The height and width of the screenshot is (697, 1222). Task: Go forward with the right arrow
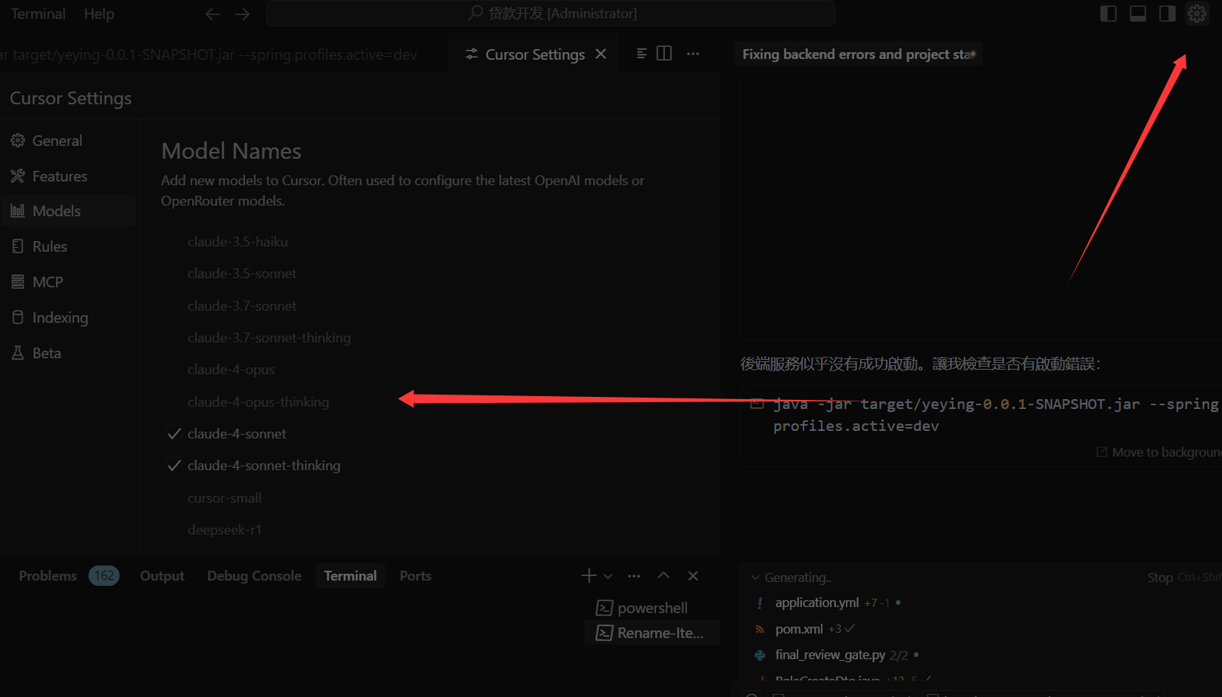point(242,14)
